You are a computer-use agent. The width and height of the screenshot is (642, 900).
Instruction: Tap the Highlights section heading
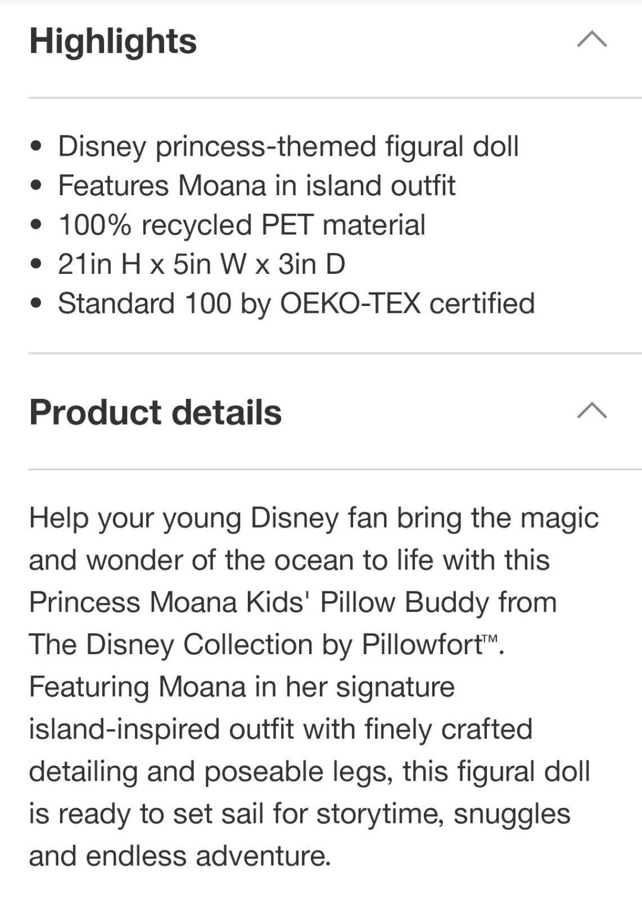click(113, 41)
